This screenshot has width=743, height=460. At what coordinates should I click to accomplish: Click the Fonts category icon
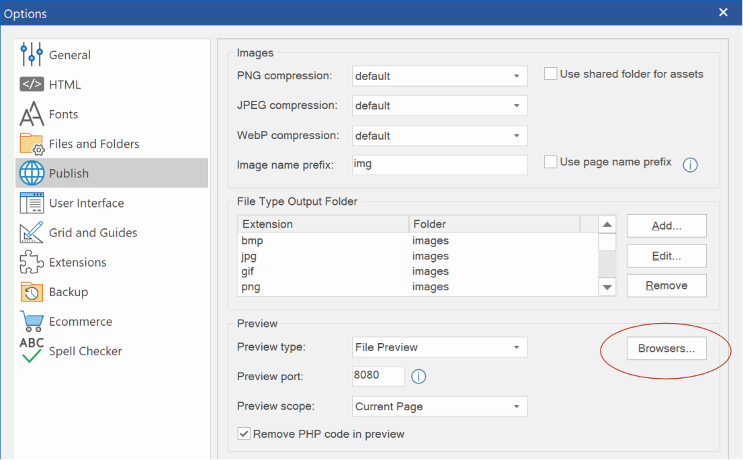click(x=32, y=114)
